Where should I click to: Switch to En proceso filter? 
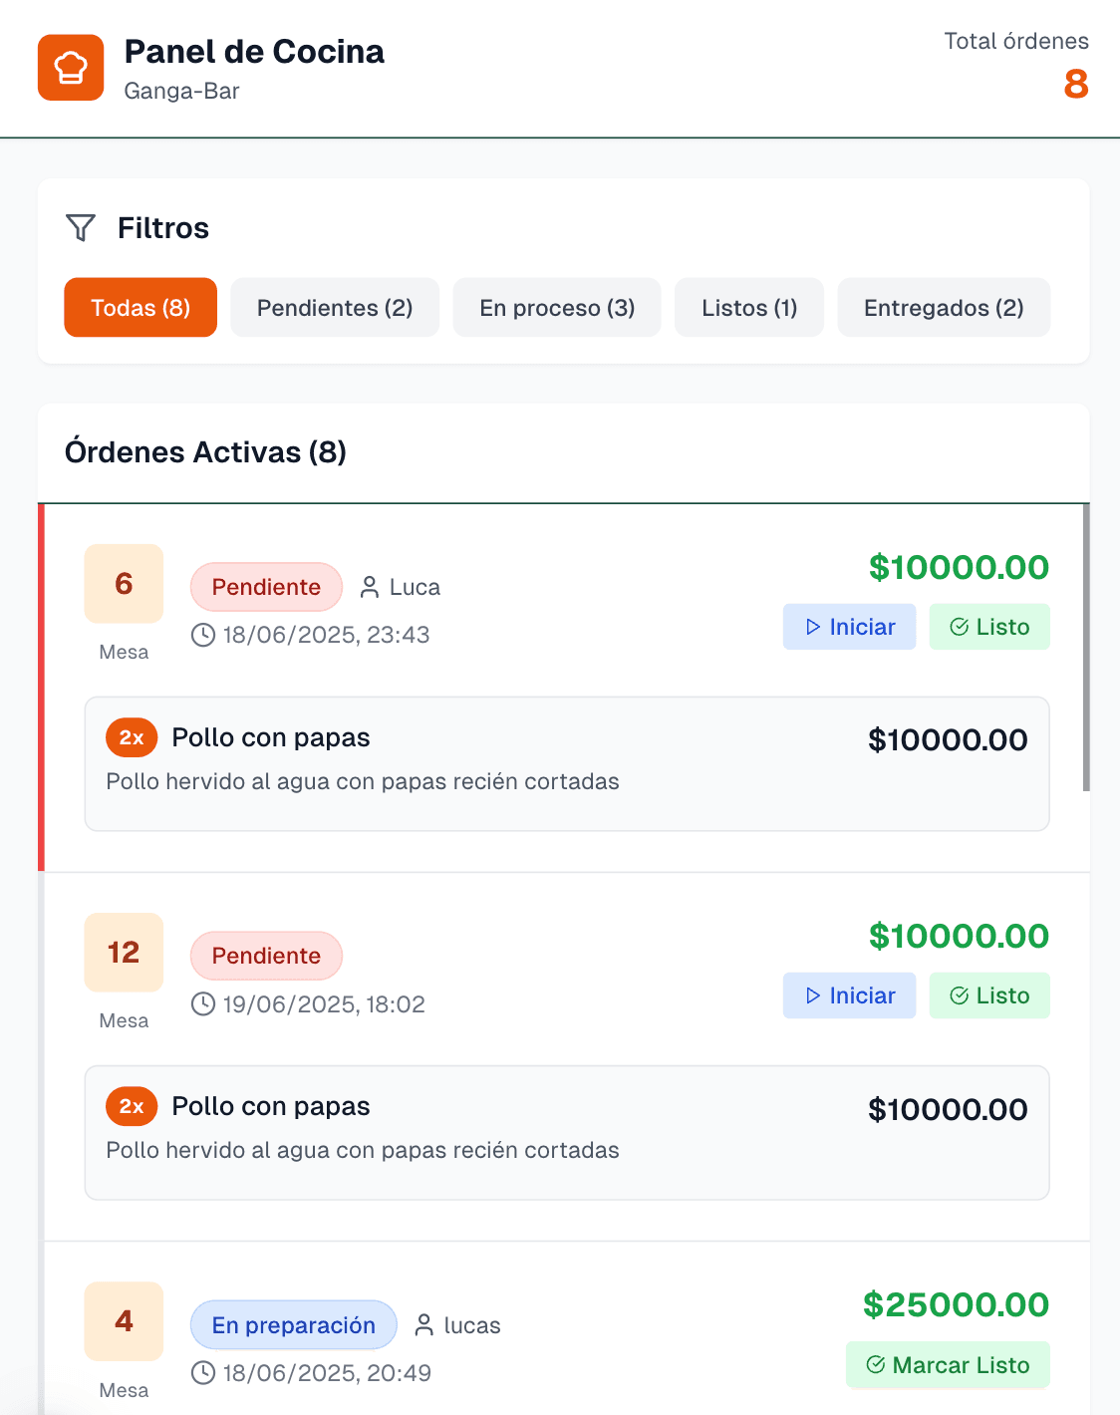[x=557, y=308]
